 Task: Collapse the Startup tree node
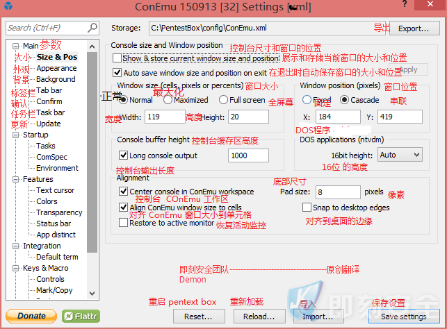coord(16,135)
